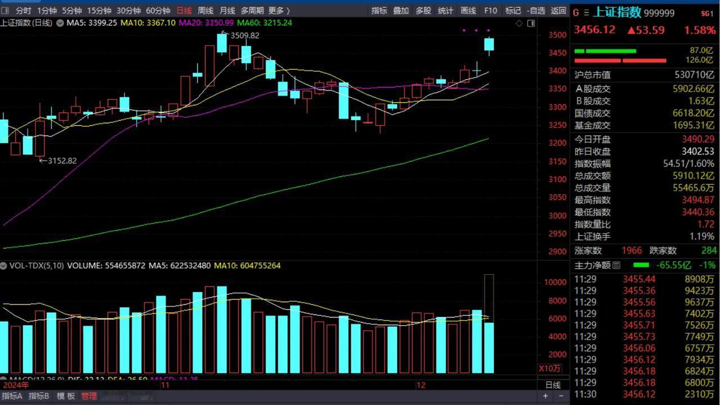Switch to 指标B indicator tab
Image resolution: width=720 pixels, height=405 pixels.
pos(39,396)
